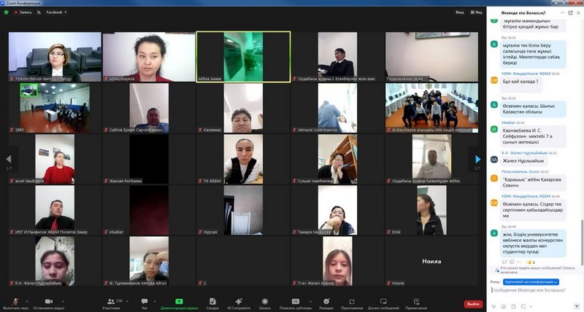Open Примечания notes
The width and height of the screenshot is (584, 312).
(416, 303)
